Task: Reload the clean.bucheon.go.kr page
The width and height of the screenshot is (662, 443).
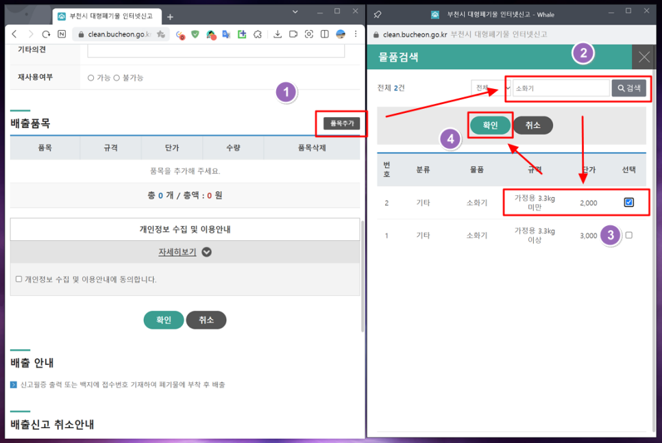Action: pyautogui.click(x=46, y=34)
